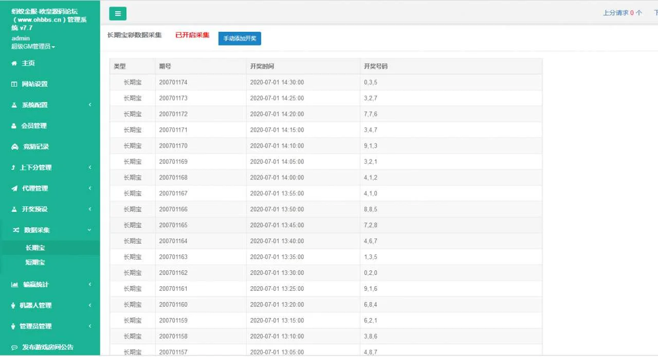Image resolution: width=658 pixels, height=357 pixels.
Task: Click the 期号 cell 200701174
Action: pyautogui.click(x=173, y=83)
